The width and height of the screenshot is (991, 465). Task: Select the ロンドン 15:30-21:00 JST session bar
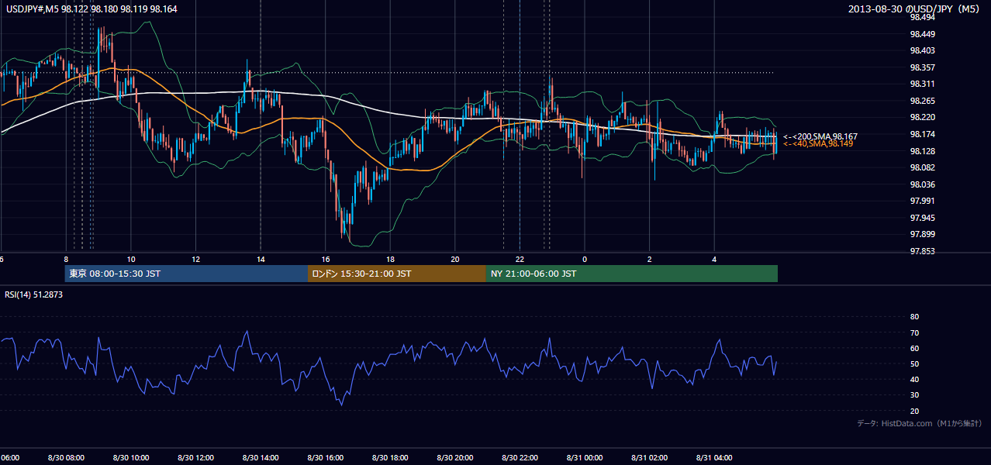(x=397, y=274)
